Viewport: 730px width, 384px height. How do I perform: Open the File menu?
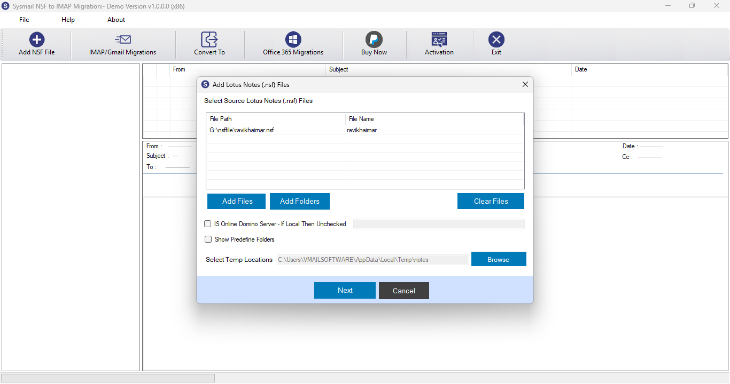pyautogui.click(x=24, y=20)
